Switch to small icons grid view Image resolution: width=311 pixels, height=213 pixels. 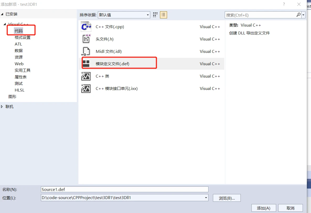[x=155, y=15]
